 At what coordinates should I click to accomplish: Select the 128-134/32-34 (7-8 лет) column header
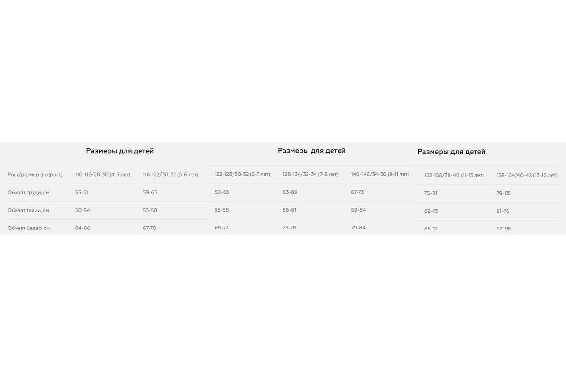(310, 174)
